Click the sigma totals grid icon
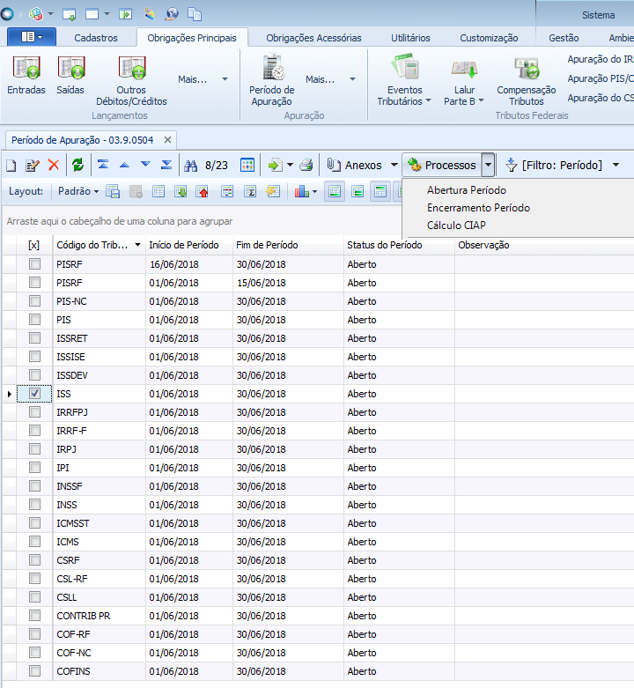Viewport: 634px width, 688px height. click(x=250, y=191)
